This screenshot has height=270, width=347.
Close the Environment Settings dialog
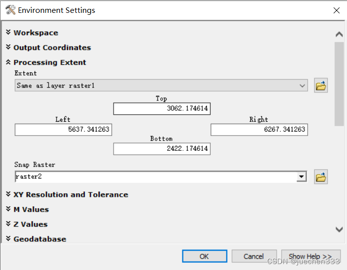pyautogui.click(x=337, y=10)
